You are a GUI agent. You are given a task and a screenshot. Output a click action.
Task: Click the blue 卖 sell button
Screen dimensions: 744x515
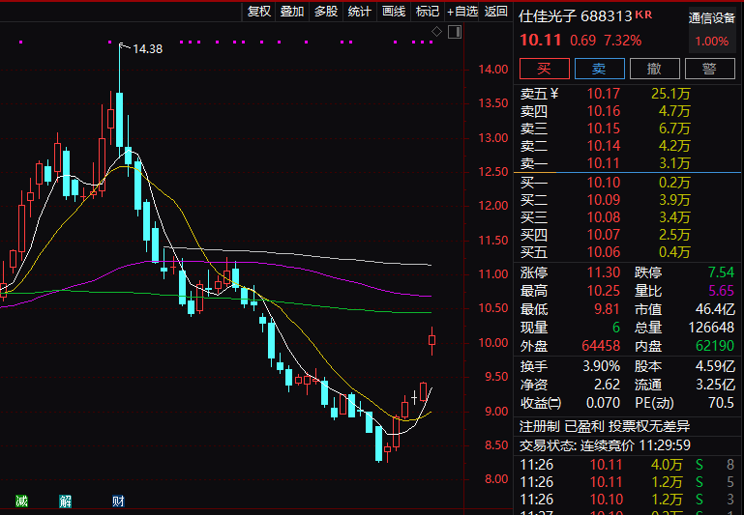pyautogui.click(x=599, y=69)
